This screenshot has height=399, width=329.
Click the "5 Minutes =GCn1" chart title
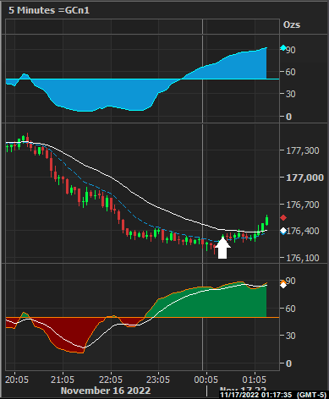[49, 10]
